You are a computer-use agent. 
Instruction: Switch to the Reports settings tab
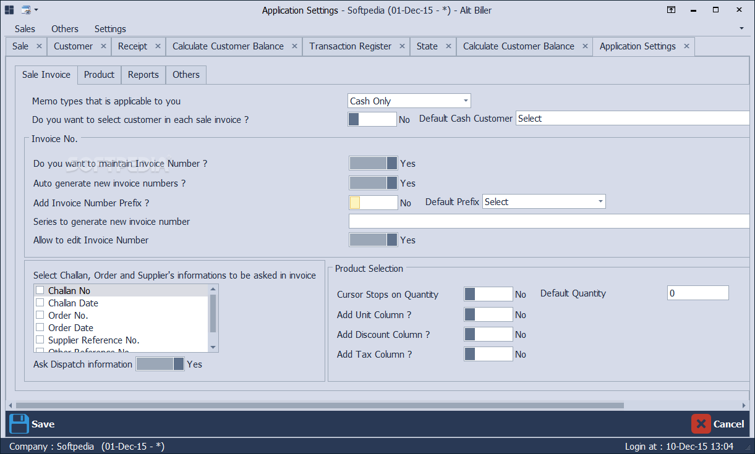click(143, 75)
